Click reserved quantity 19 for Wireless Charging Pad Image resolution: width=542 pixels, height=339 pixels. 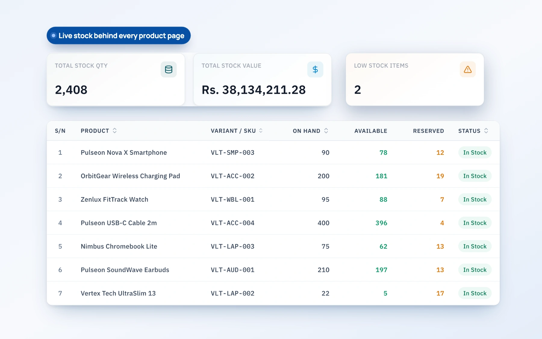[440, 176]
